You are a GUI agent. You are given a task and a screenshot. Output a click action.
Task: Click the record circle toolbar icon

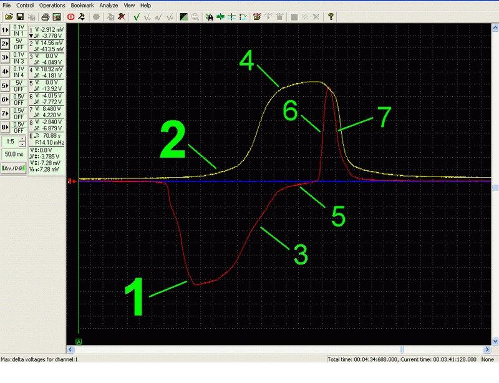pyautogui.click(x=96, y=17)
